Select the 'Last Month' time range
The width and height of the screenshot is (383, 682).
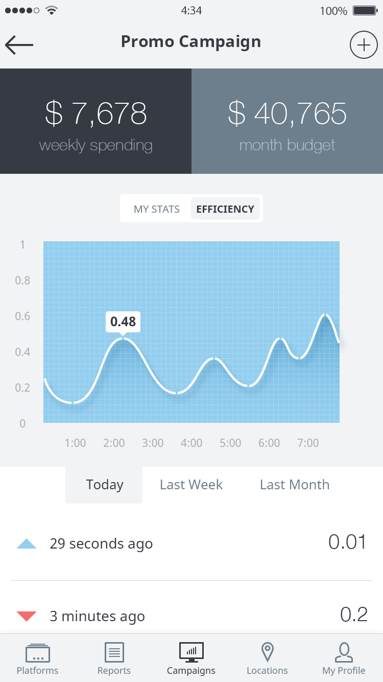295,484
